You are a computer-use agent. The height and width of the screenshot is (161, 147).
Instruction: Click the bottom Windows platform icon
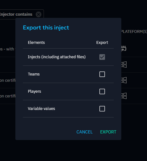click(x=124, y=96)
